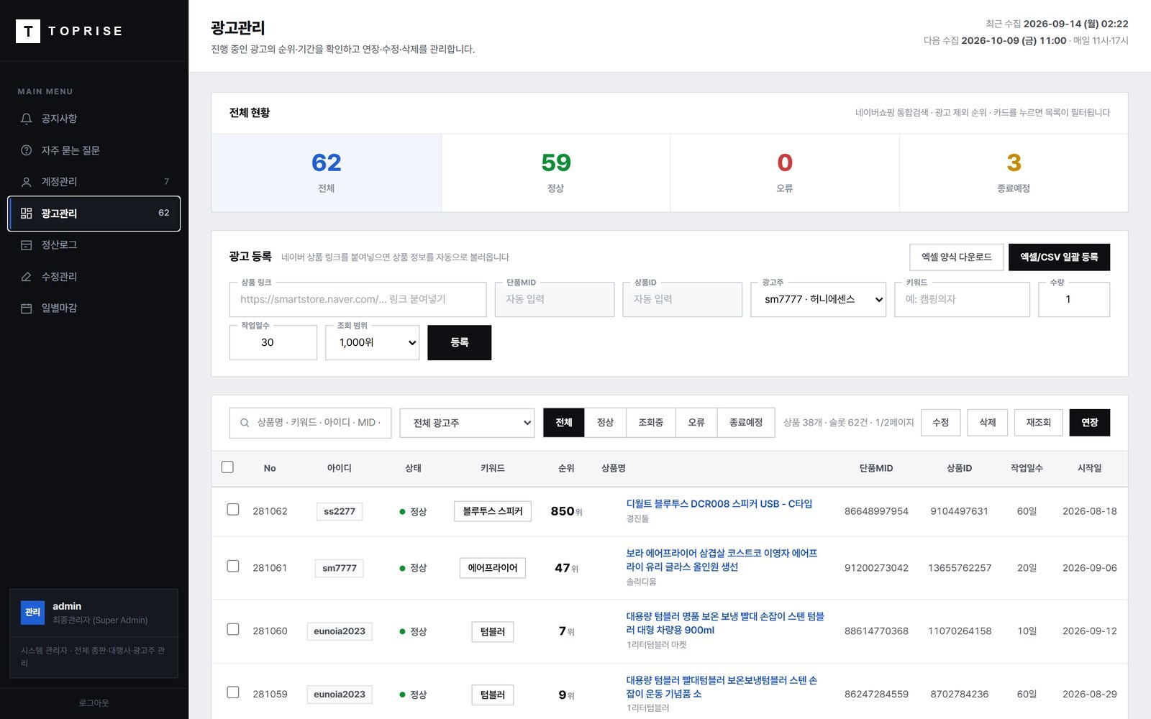This screenshot has height=719, width=1151.
Task: Click the 키워드 input field
Action: pyautogui.click(x=963, y=300)
